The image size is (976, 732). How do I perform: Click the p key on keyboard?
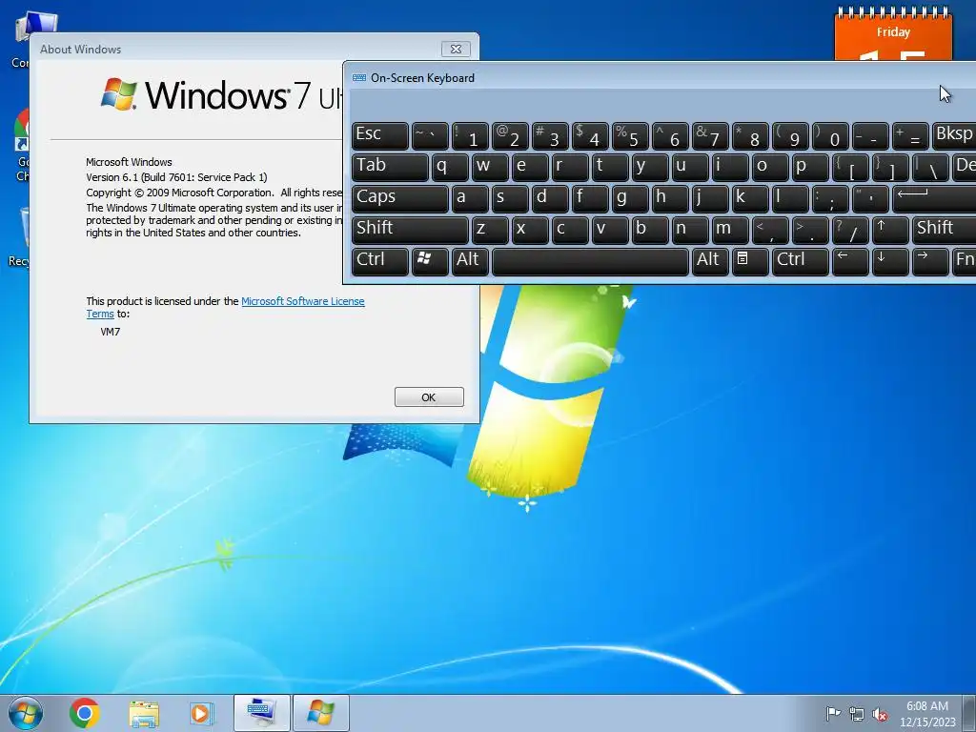click(810, 168)
